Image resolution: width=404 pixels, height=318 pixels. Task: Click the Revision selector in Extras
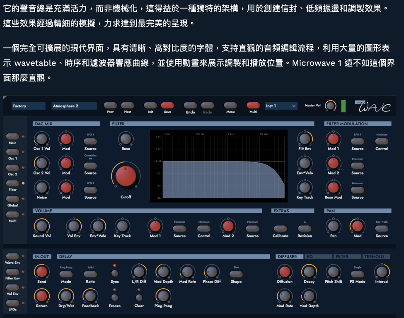pyautogui.click(x=305, y=229)
